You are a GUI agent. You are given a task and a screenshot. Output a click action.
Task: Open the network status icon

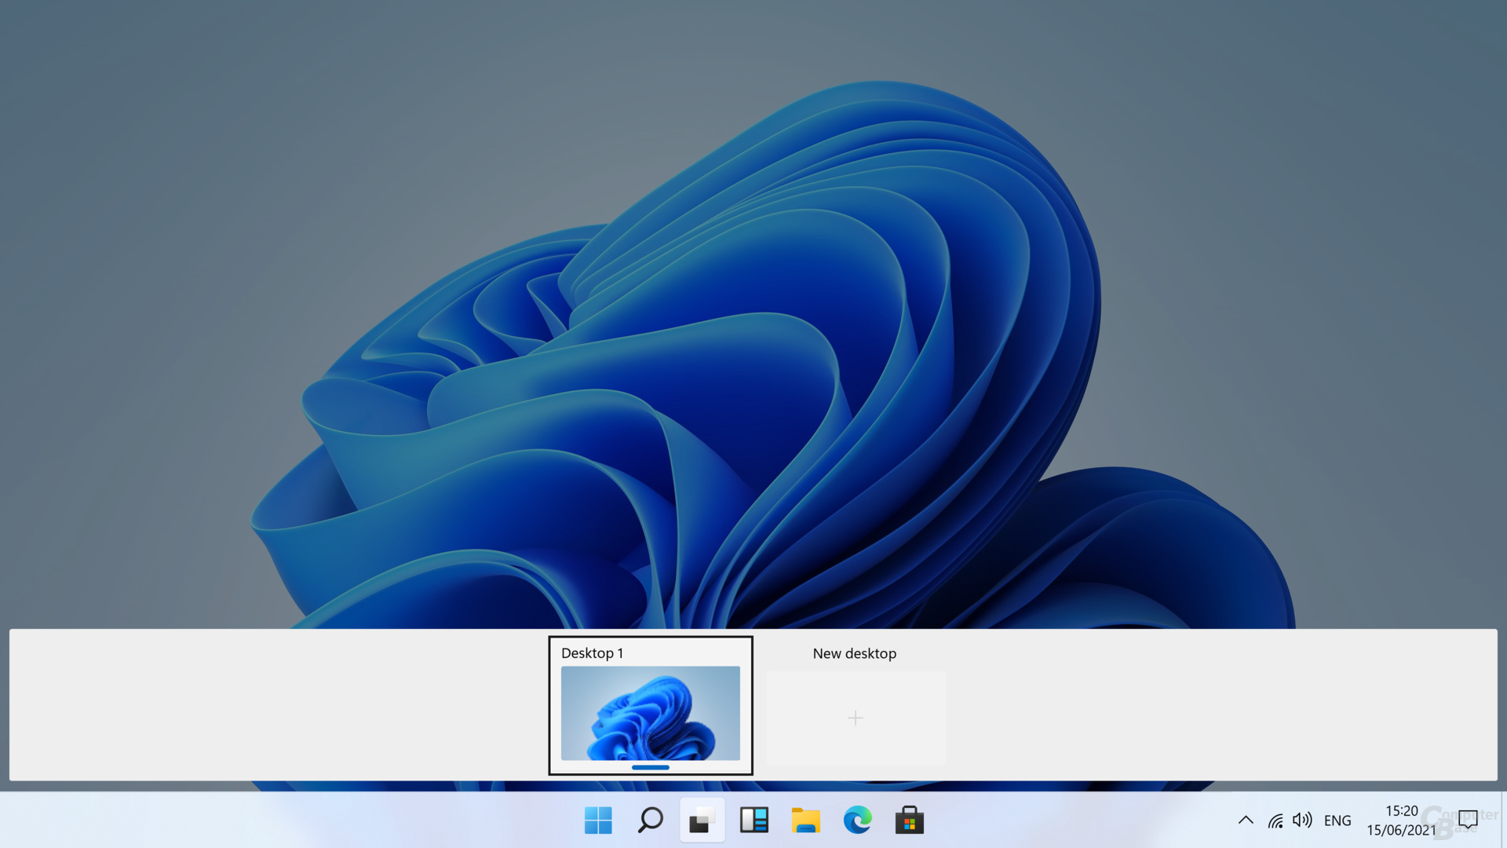click(x=1275, y=821)
